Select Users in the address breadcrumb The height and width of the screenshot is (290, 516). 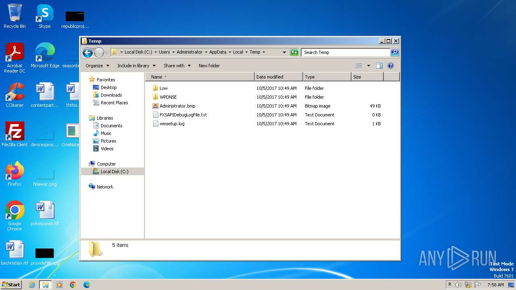[x=164, y=52]
